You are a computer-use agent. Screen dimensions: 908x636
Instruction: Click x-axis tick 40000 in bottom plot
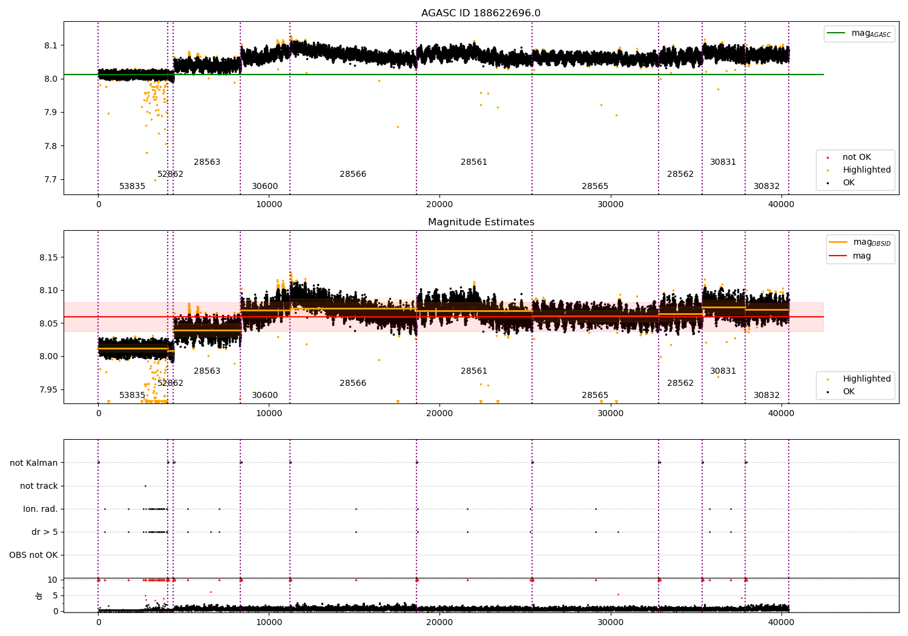pyautogui.click(x=781, y=622)
